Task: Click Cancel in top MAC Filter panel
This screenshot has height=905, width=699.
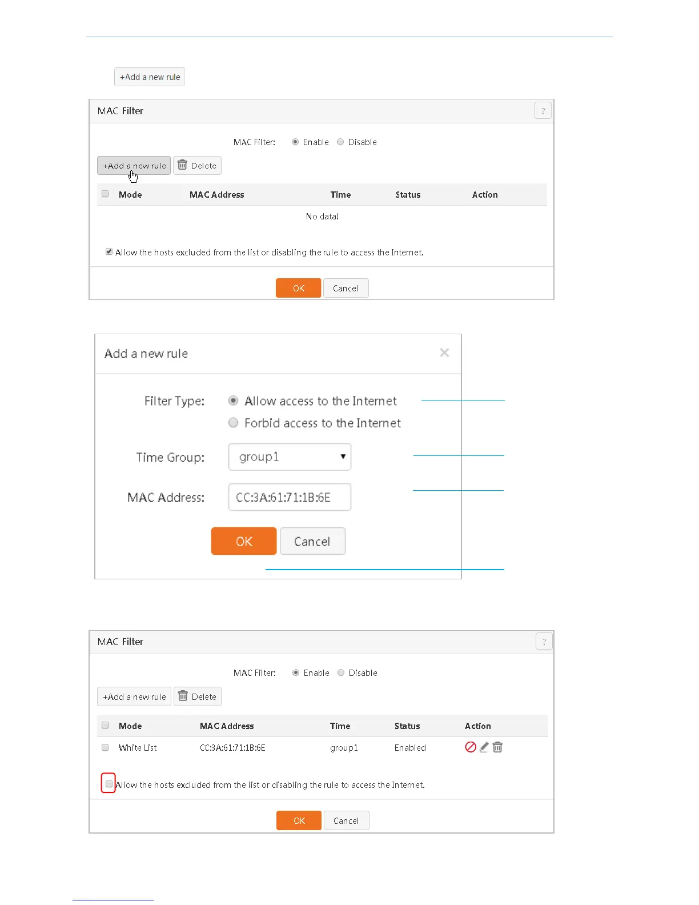Action: (346, 288)
